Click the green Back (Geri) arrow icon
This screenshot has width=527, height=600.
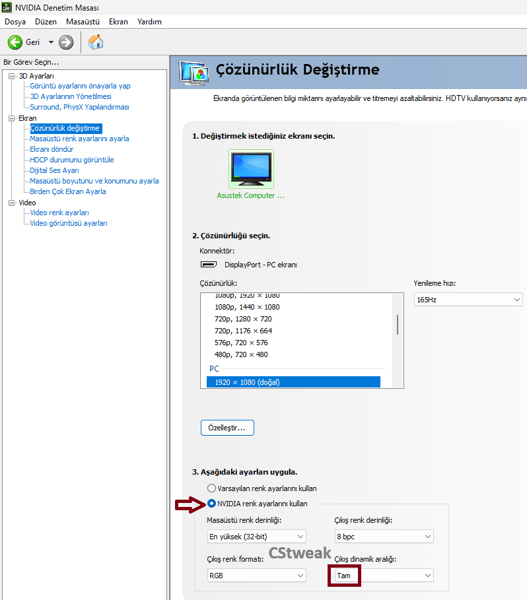pos(15,42)
